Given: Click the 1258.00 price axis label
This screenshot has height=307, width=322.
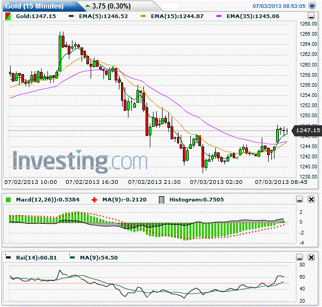Looking at the screenshot, I should coord(309,75).
